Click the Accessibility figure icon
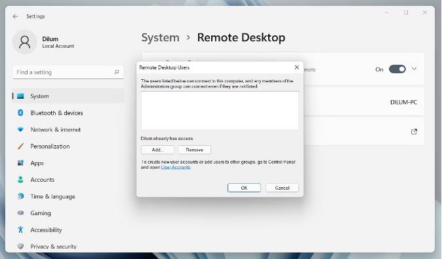The image size is (442, 259). (20, 230)
